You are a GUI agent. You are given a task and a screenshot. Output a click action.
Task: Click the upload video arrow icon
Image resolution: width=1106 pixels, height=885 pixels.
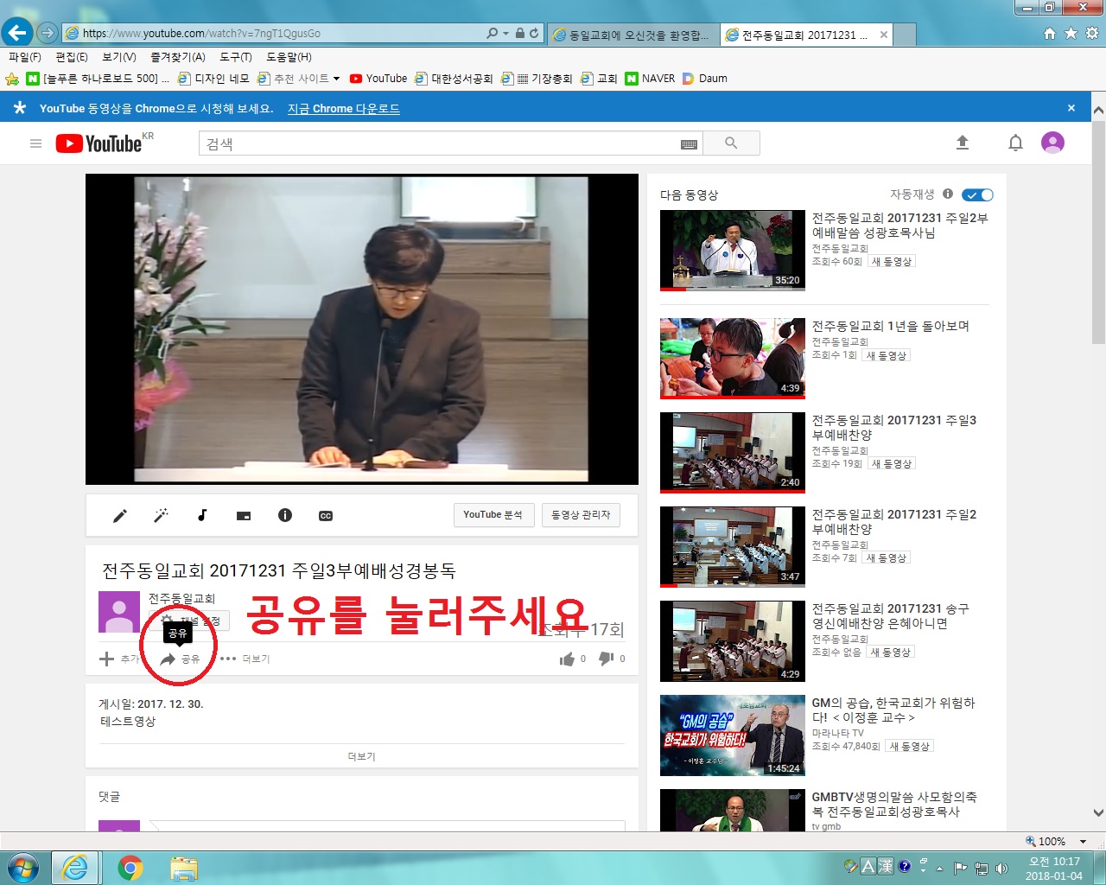click(x=963, y=143)
